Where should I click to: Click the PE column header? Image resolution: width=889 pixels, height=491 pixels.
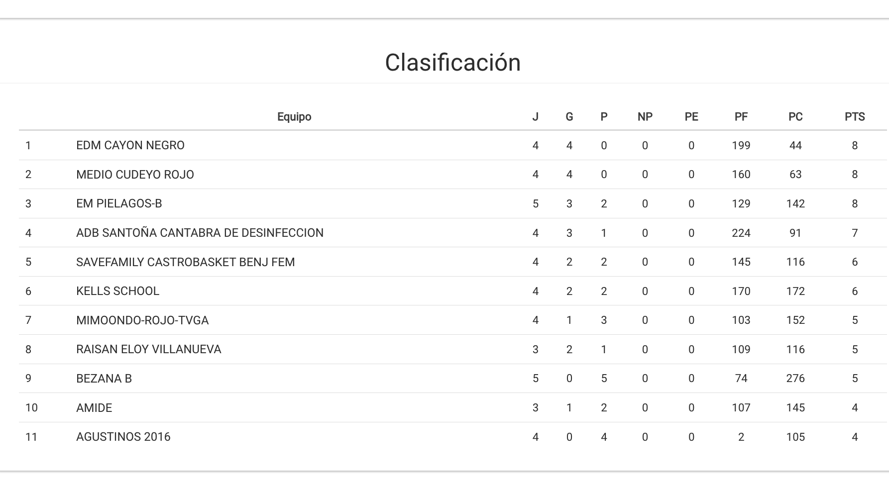[691, 117]
